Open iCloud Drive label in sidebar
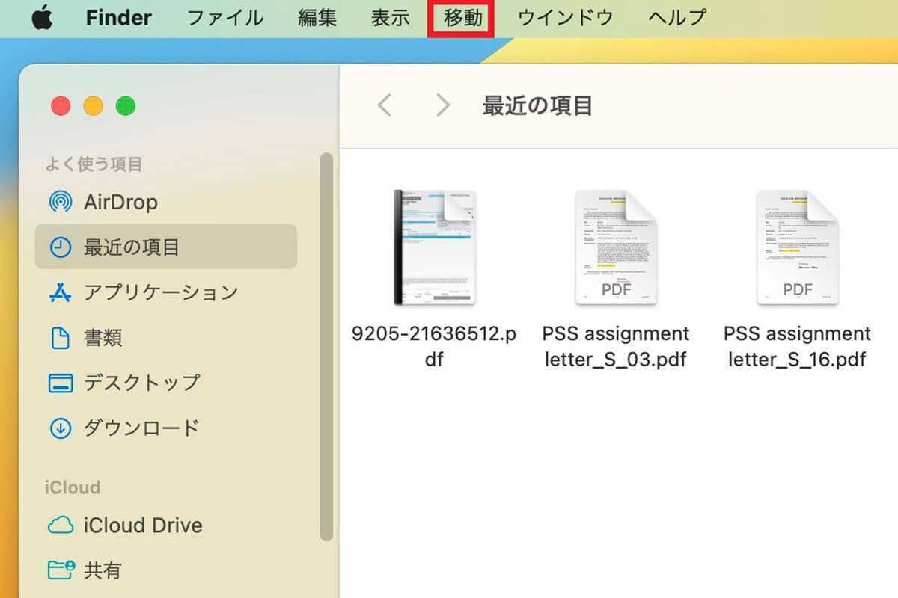Viewport: 898px width, 598px height. click(x=143, y=525)
